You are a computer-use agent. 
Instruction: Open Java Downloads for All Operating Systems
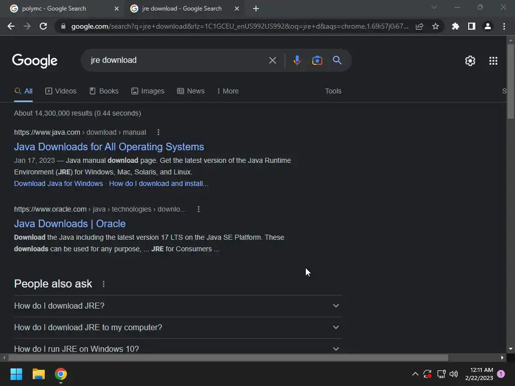[x=109, y=147]
